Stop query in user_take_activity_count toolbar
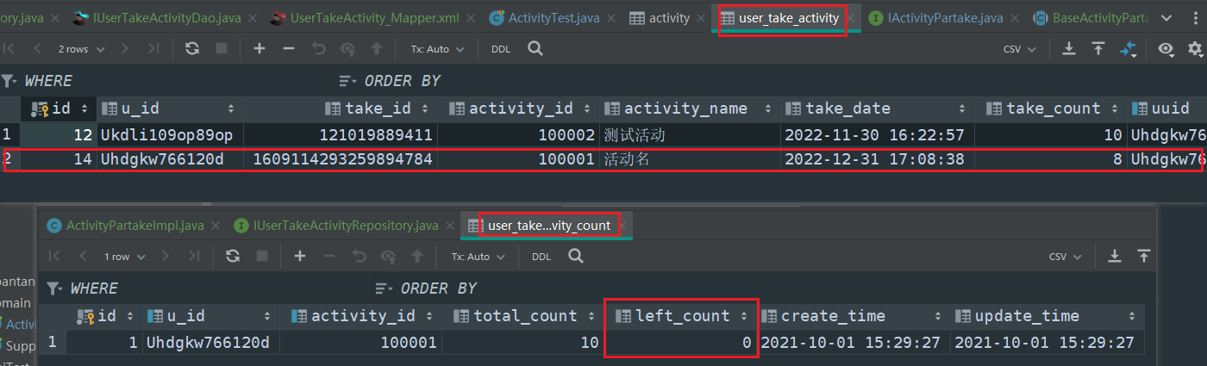The height and width of the screenshot is (366, 1207). pyautogui.click(x=262, y=256)
